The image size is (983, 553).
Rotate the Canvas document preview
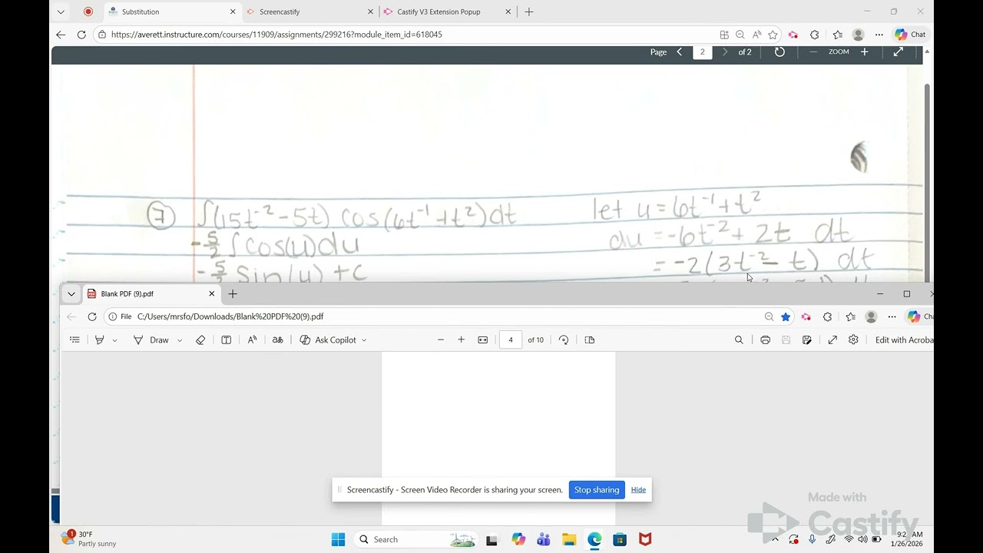click(x=779, y=52)
